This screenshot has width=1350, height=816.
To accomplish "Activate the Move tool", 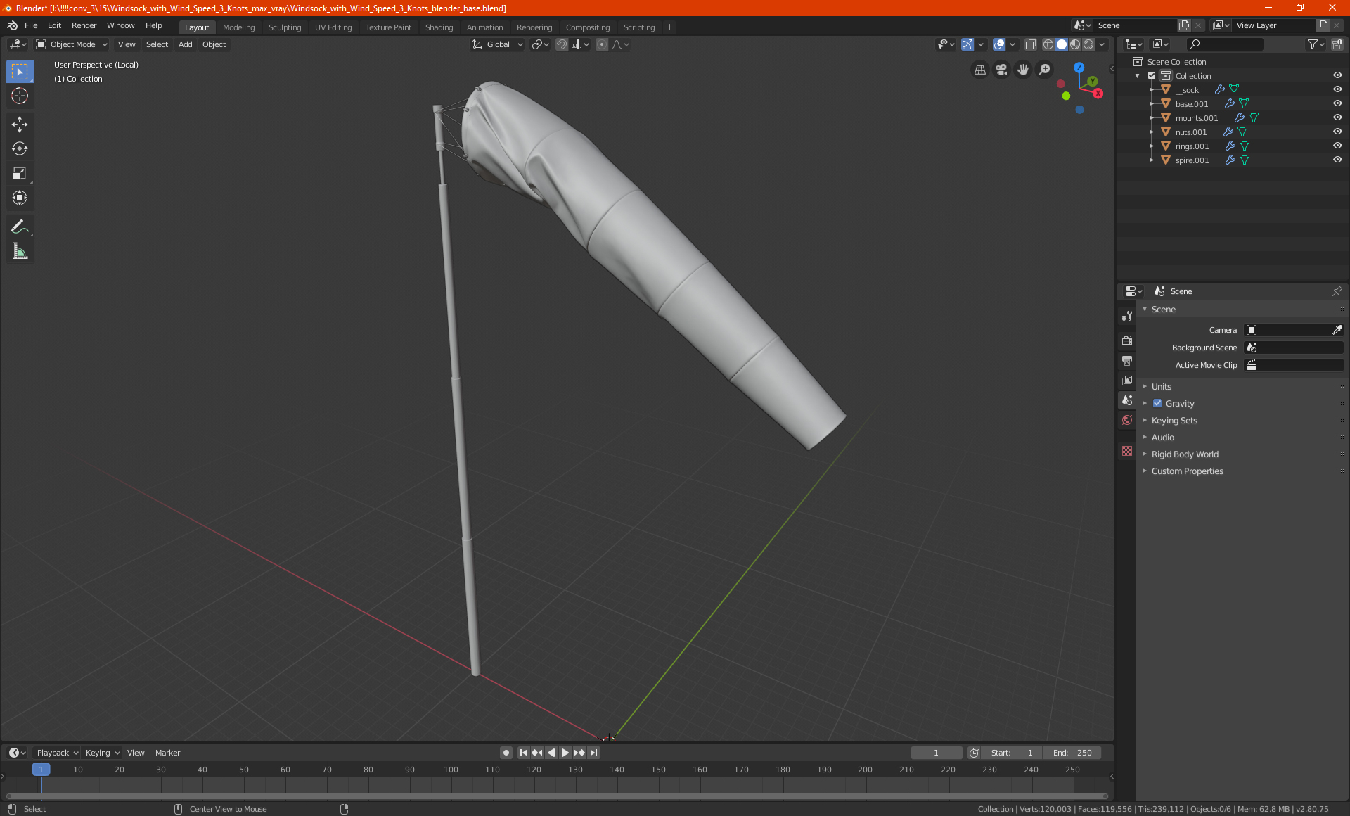I will [x=20, y=125].
